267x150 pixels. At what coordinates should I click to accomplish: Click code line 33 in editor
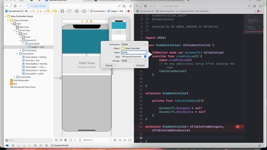pyautogui.click(x=189, y=138)
